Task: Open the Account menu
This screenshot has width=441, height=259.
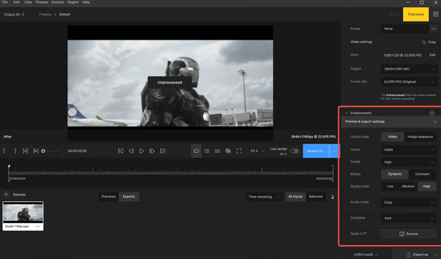Action: (58, 2)
